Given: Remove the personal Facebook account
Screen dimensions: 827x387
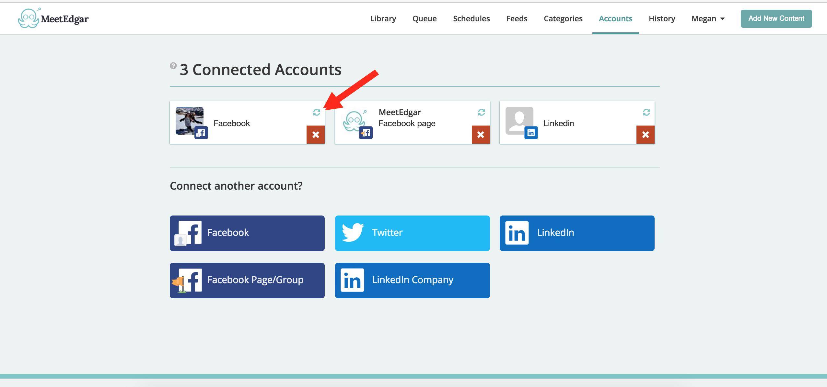Looking at the screenshot, I should pyautogui.click(x=316, y=135).
